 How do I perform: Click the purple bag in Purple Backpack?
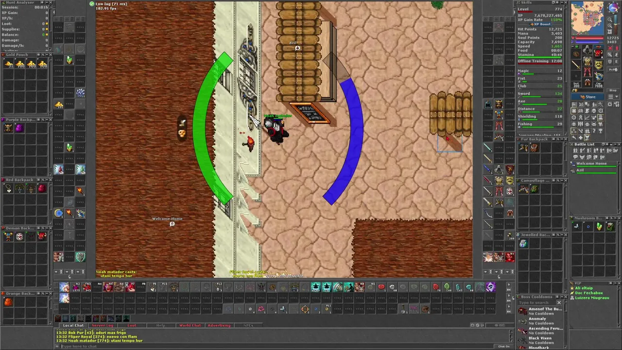coord(19,127)
